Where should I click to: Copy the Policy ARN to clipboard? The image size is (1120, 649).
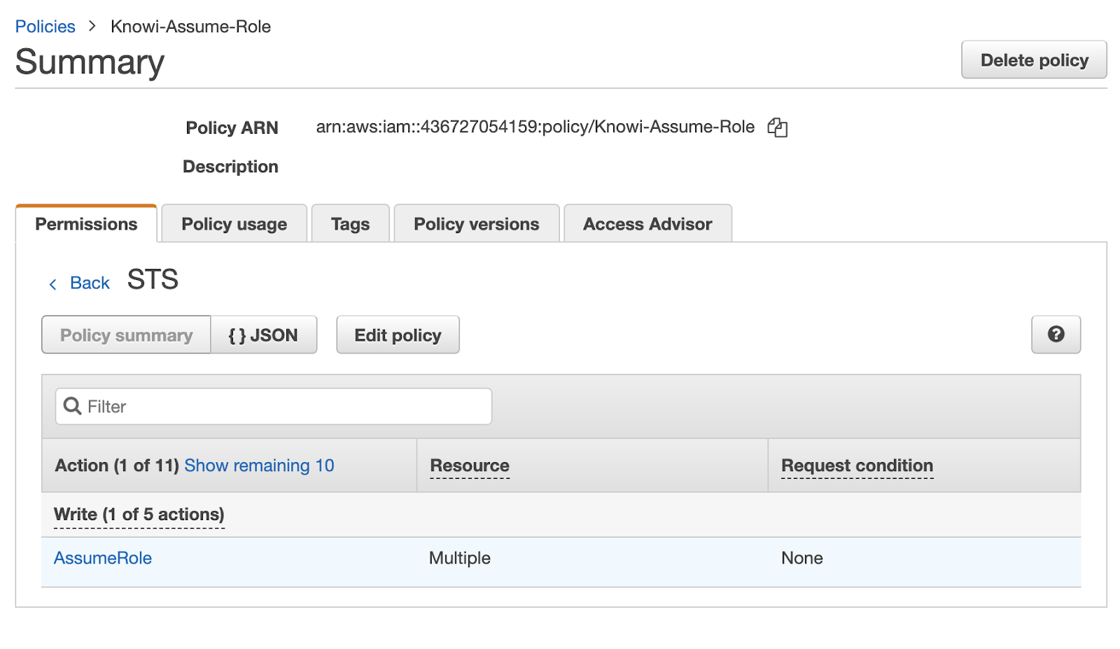pos(777,127)
